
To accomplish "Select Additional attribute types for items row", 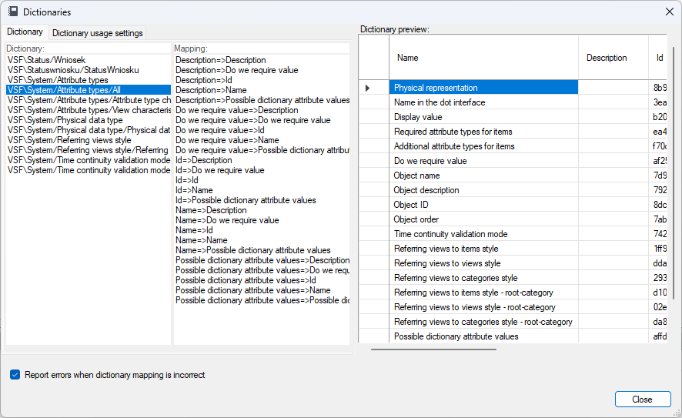I will pos(483,146).
